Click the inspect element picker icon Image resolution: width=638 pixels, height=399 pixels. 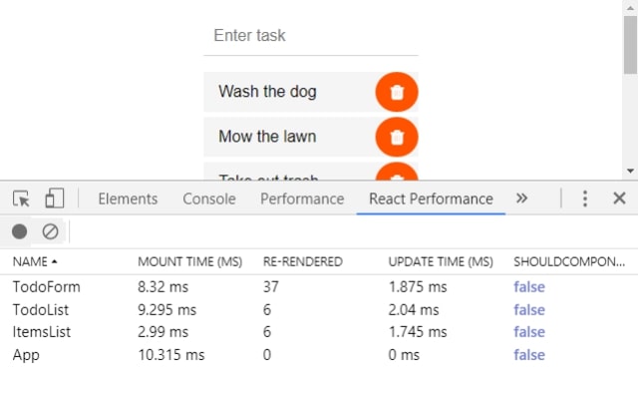click(21, 199)
